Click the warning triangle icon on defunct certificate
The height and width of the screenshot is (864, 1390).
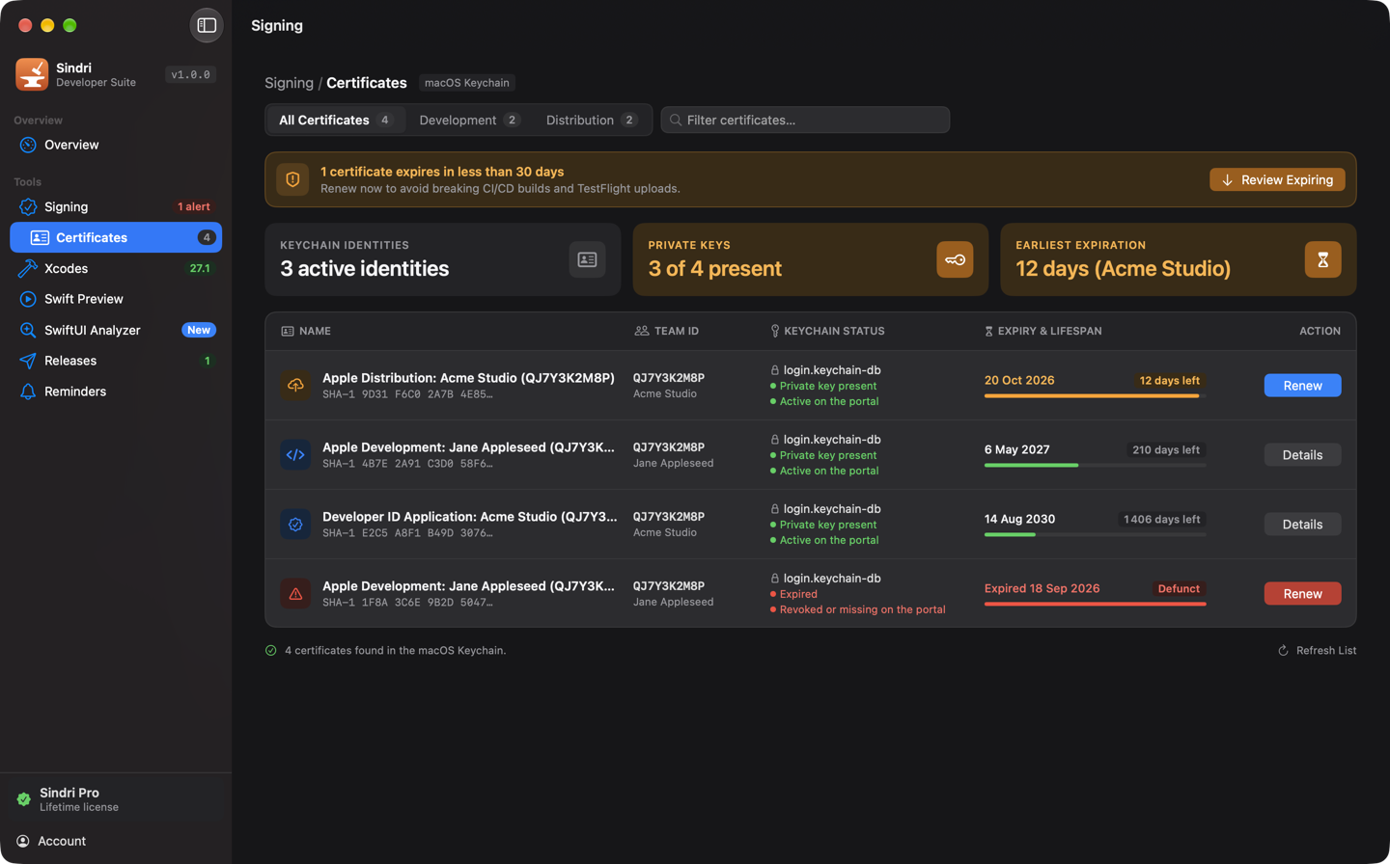[295, 593]
